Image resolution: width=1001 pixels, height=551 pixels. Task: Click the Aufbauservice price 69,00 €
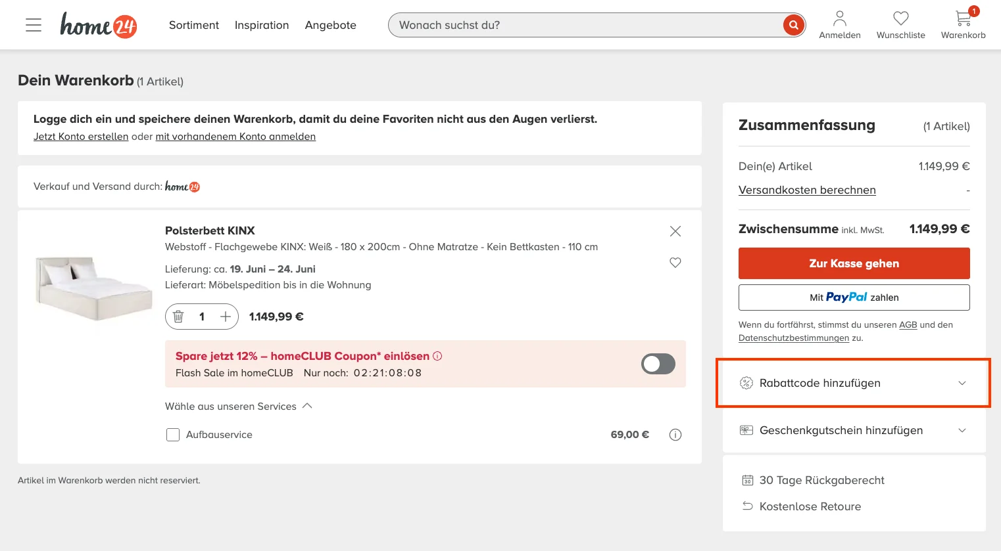point(630,435)
